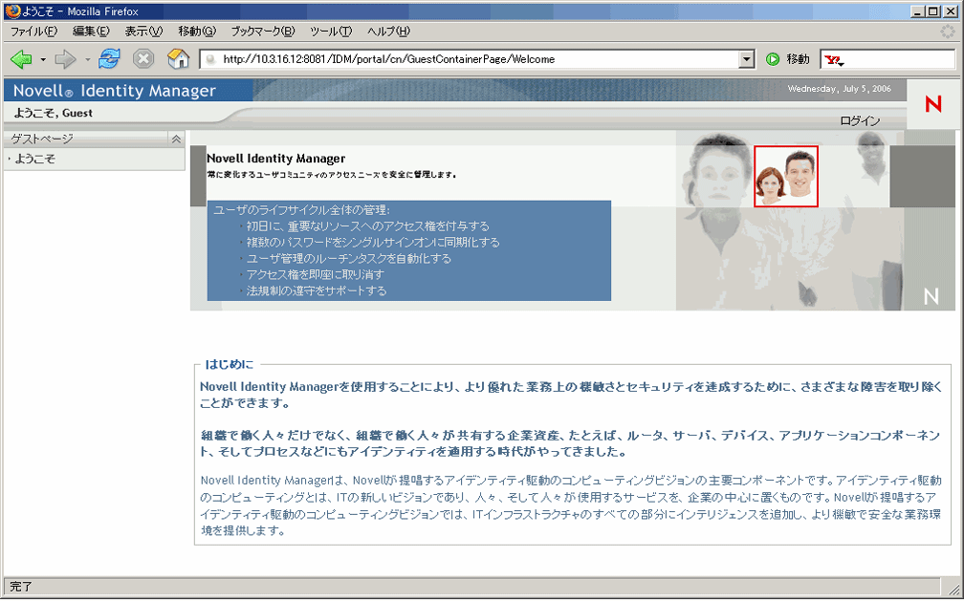
Task: Click the ログイン link
Action: (x=860, y=120)
